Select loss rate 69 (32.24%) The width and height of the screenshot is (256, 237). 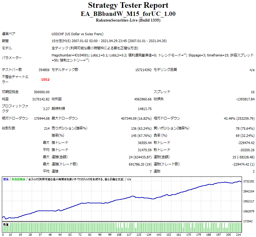click(x=246, y=136)
